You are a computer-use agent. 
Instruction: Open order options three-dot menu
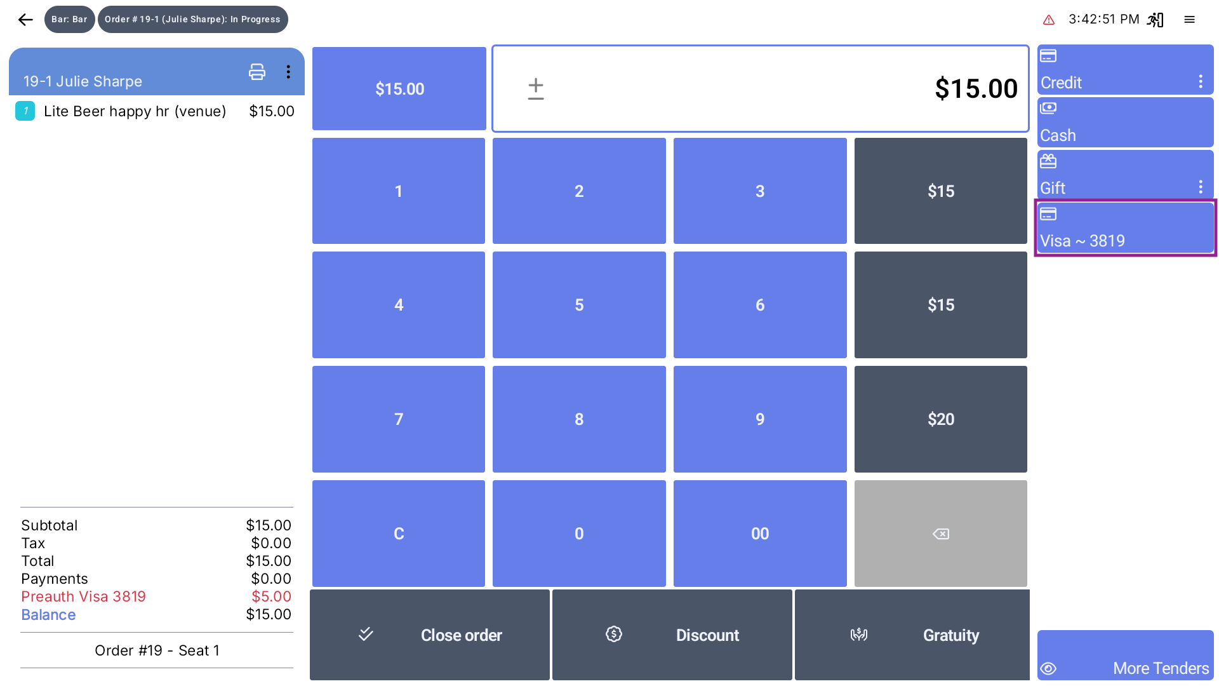click(288, 72)
